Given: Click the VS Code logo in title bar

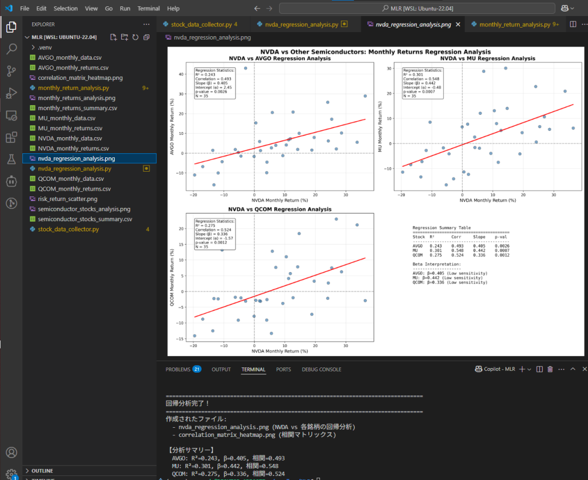Looking at the screenshot, I should pyautogui.click(x=9, y=8).
